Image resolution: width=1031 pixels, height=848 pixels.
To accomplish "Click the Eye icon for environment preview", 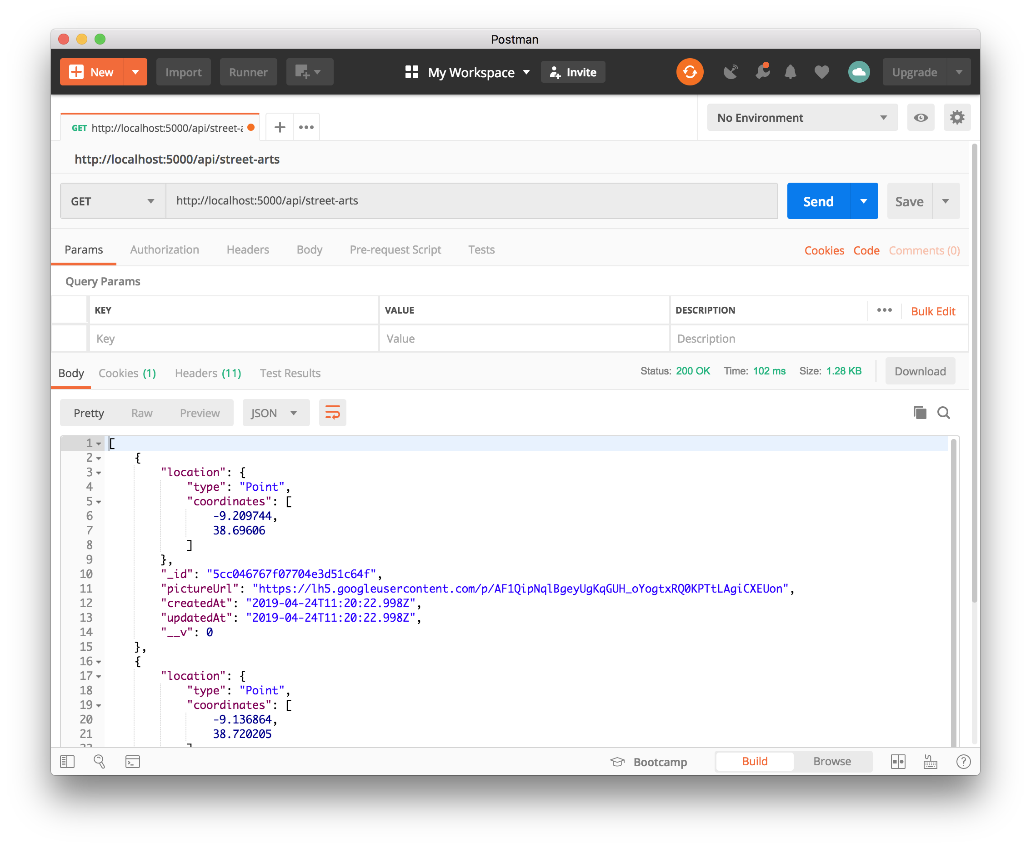I will (x=920, y=117).
